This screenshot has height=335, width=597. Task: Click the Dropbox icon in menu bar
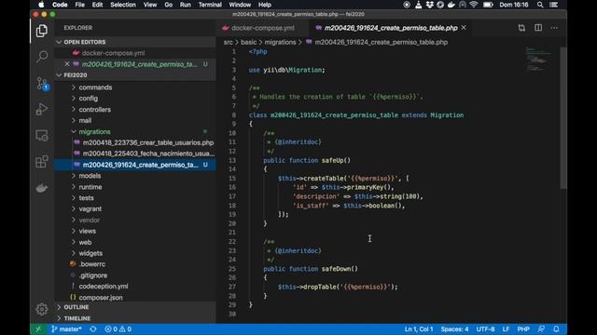pyautogui.click(x=429, y=5)
